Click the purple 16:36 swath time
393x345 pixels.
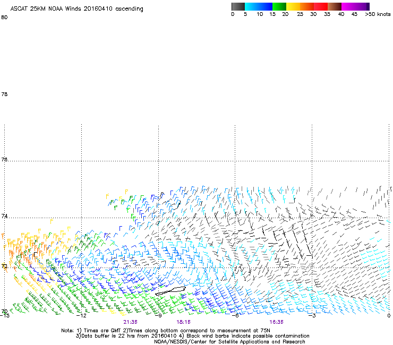click(x=277, y=322)
